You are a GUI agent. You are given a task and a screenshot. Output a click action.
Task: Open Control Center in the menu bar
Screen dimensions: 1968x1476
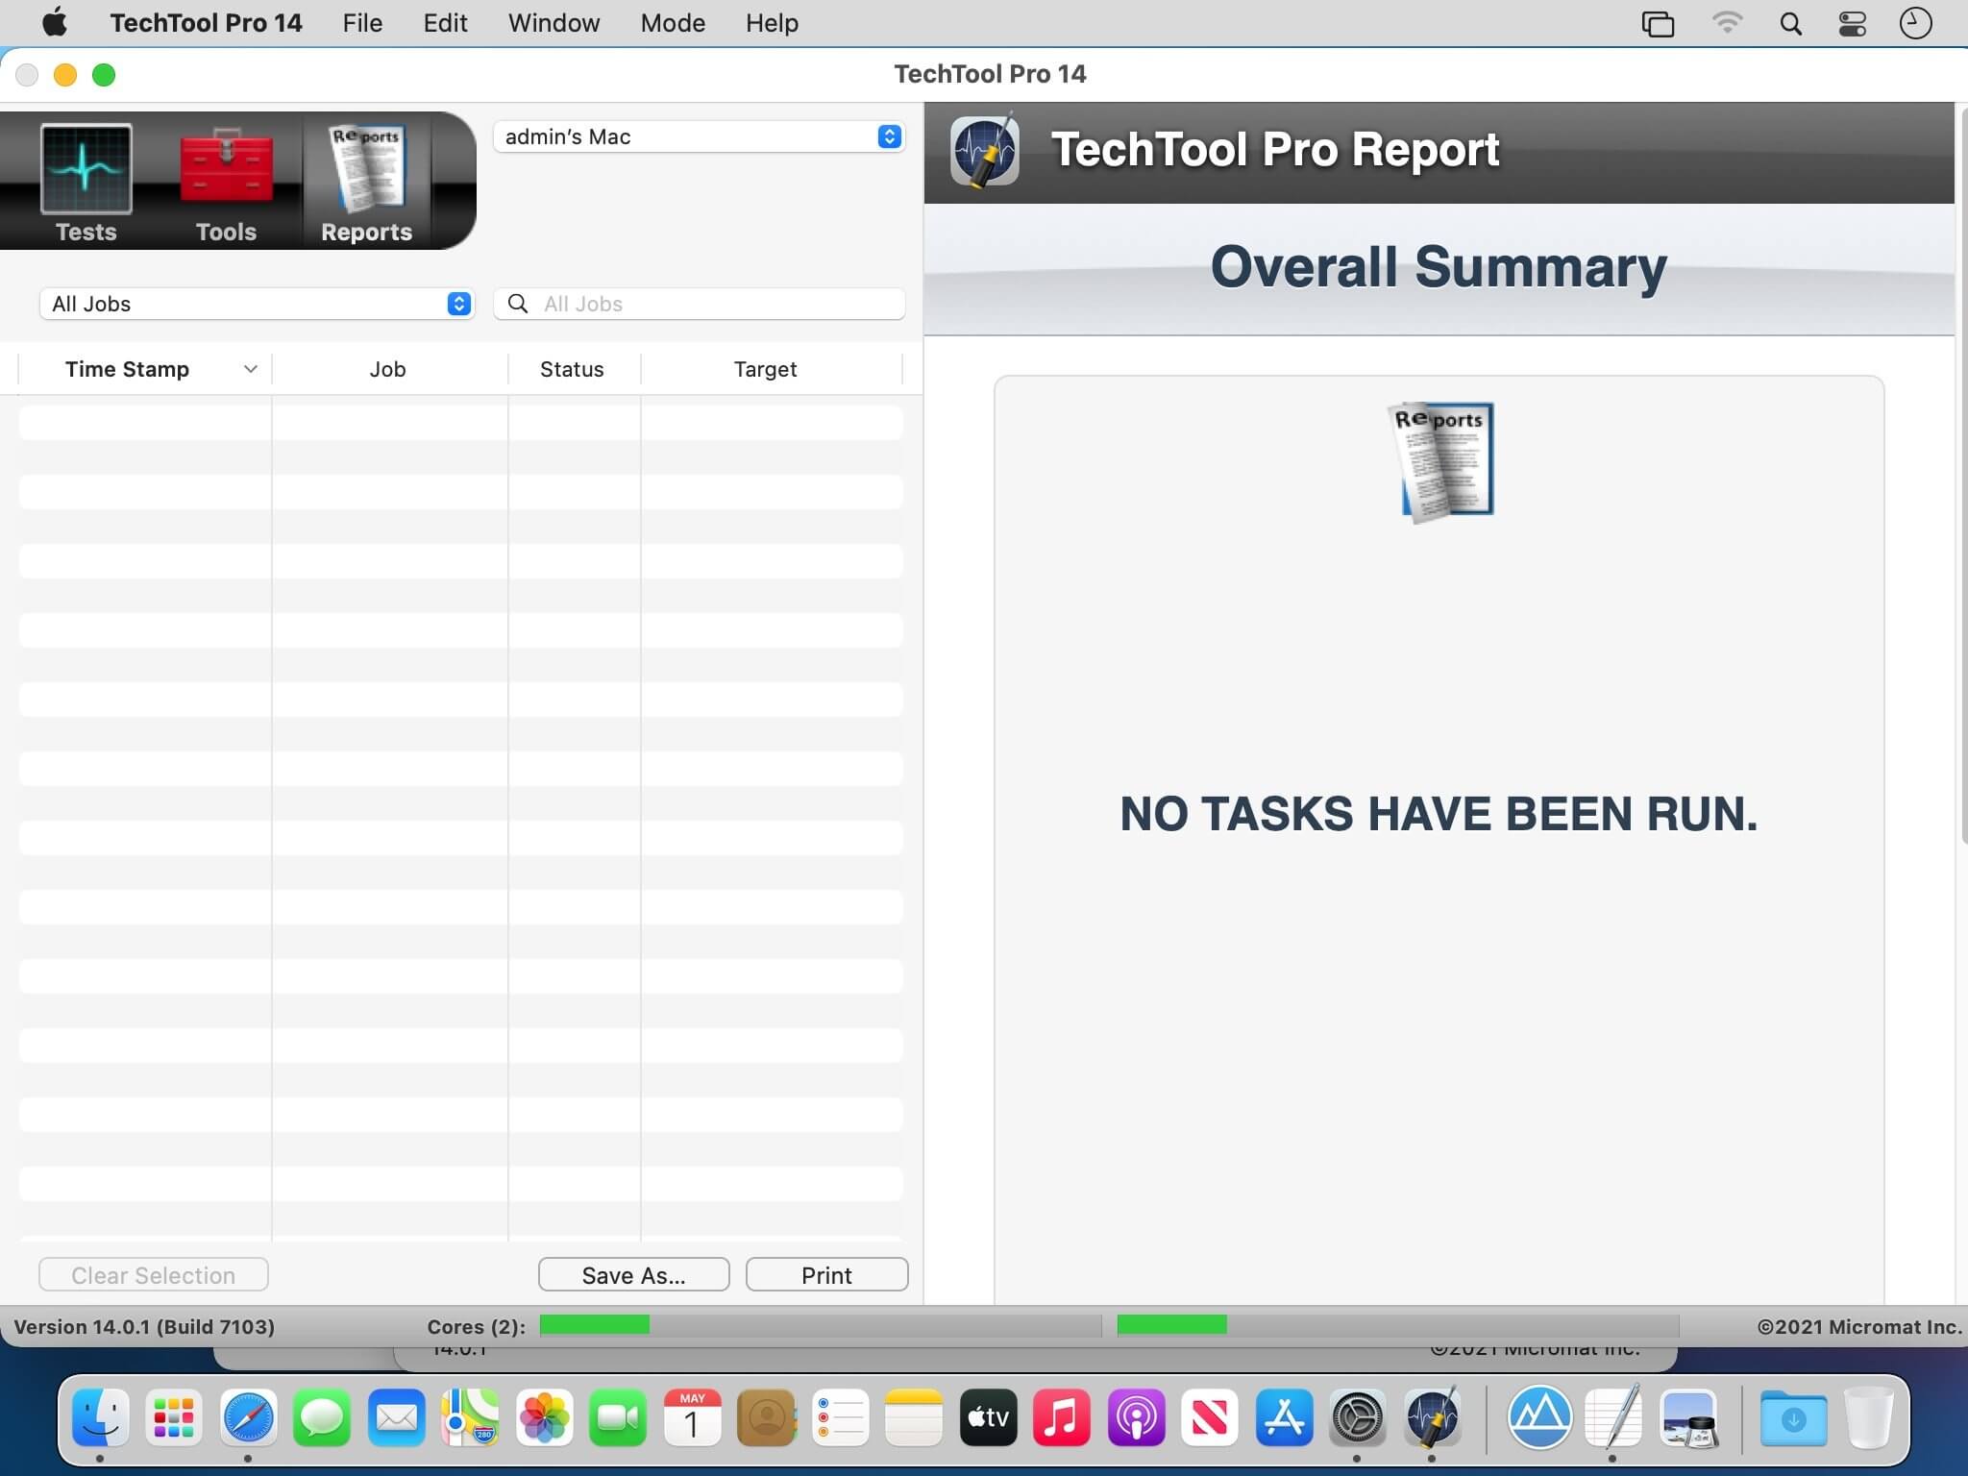1853,24
